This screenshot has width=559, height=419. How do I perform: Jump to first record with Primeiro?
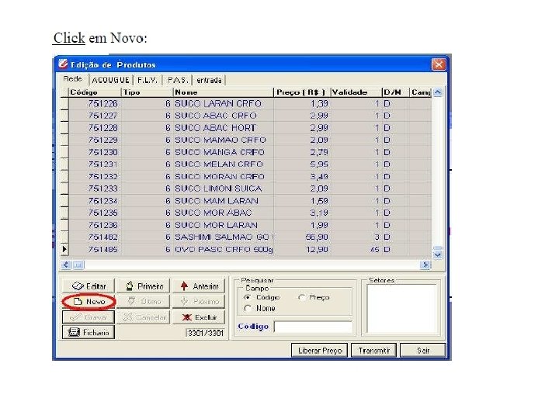point(144,286)
